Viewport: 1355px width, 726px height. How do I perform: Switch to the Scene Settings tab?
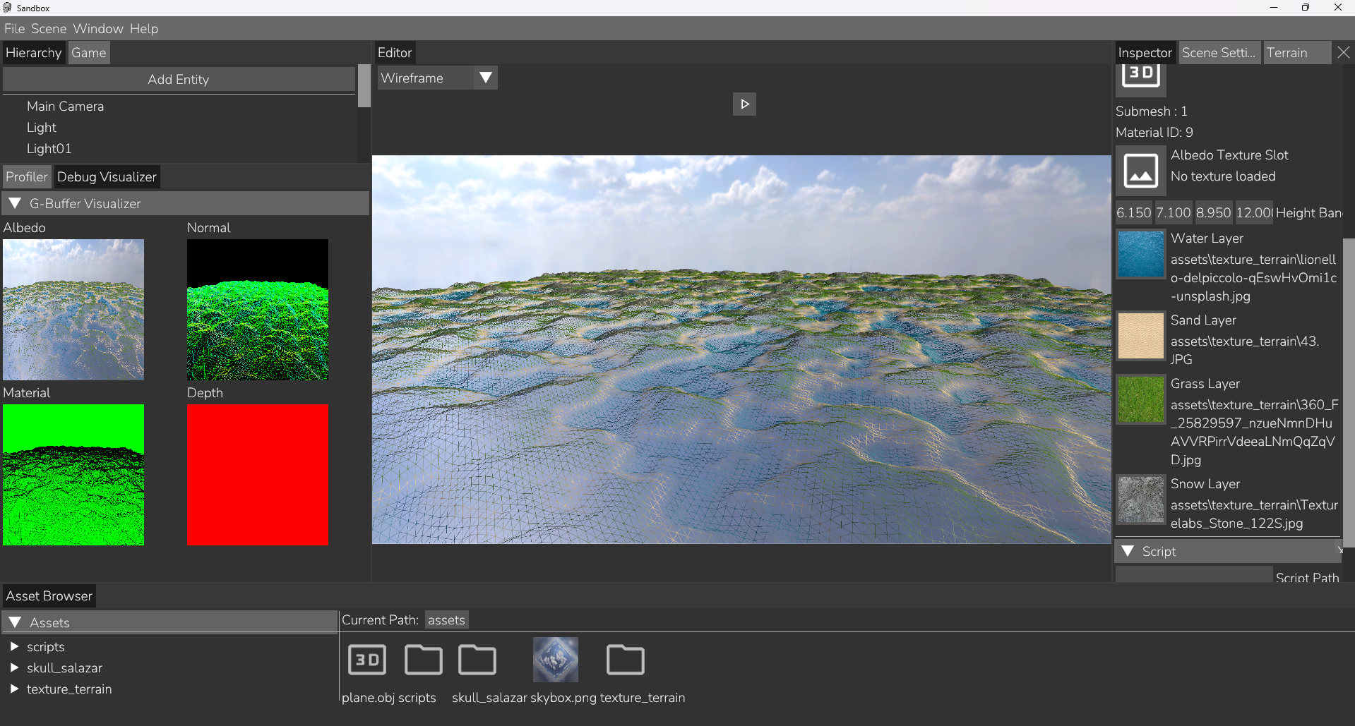tap(1219, 53)
